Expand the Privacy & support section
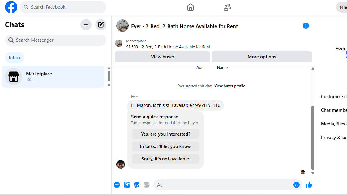The image size is (347, 195). click(334, 137)
